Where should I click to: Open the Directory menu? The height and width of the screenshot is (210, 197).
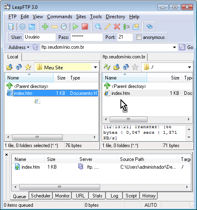(116, 17)
